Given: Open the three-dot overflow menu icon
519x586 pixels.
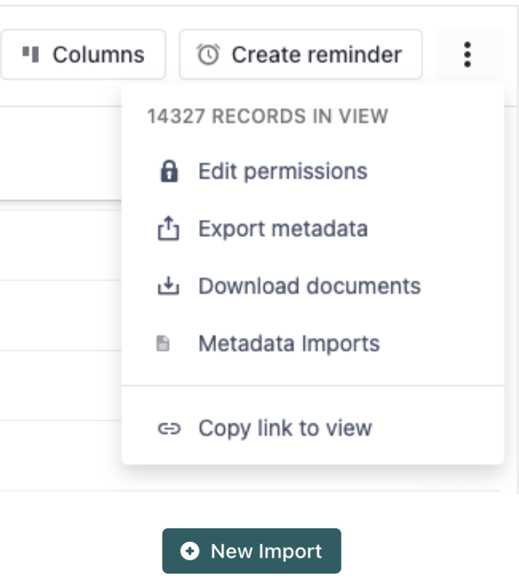Looking at the screenshot, I should click(469, 54).
